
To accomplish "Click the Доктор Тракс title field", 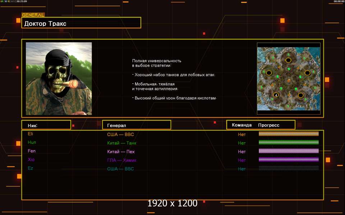I will point(81,23).
